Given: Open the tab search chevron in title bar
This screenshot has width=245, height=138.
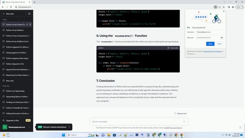Looking at the screenshot, I should 224,2.
